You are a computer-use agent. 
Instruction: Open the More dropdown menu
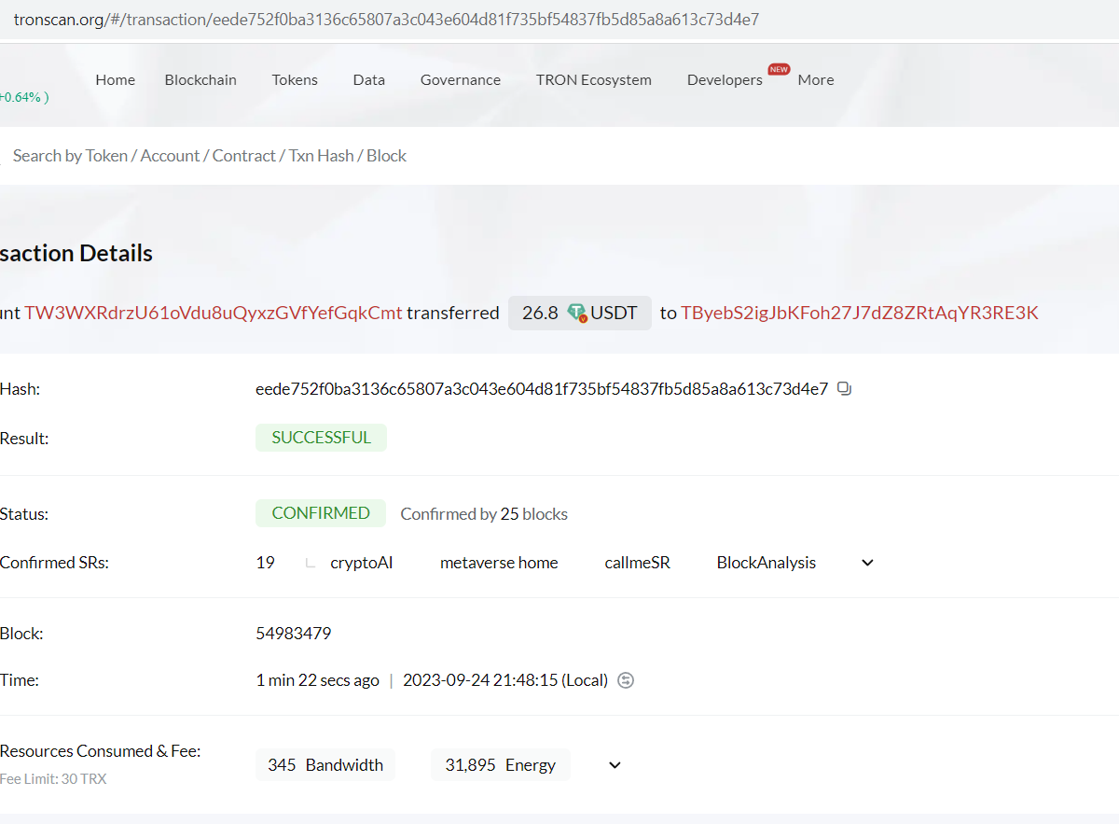coord(815,80)
